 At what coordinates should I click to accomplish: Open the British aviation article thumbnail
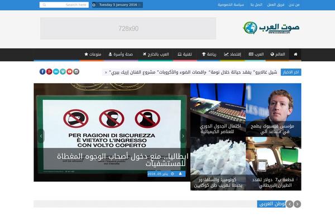click(x=274, y=164)
